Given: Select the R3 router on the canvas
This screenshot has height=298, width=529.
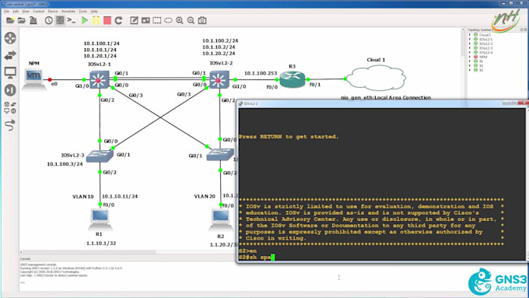Looking at the screenshot, I should [x=293, y=79].
